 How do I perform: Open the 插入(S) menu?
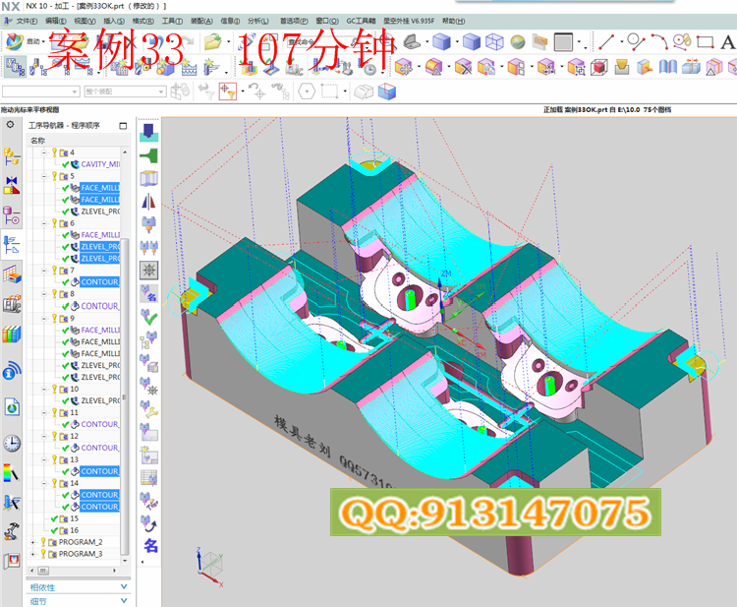[114, 21]
